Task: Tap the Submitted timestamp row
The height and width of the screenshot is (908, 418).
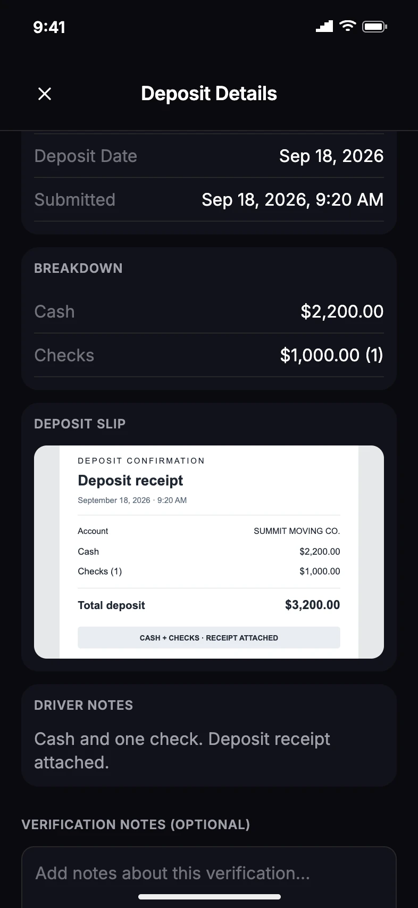Action: tap(209, 200)
